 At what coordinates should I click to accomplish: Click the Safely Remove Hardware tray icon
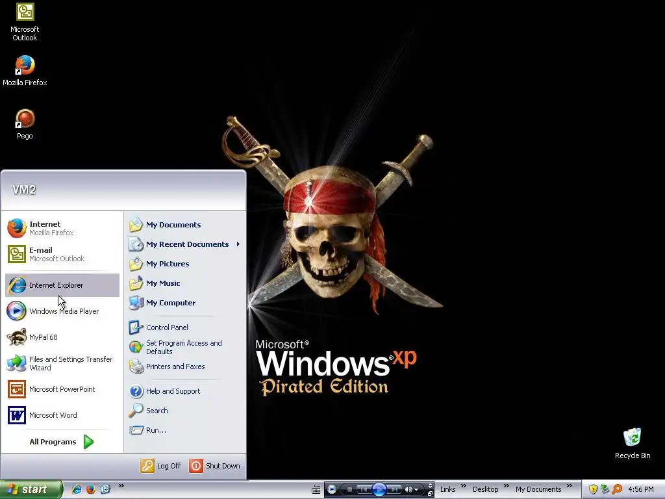pyautogui.click(x=605, y=490)
